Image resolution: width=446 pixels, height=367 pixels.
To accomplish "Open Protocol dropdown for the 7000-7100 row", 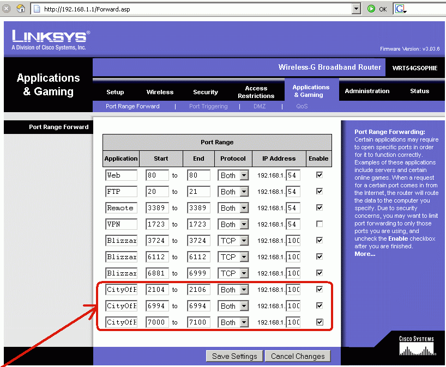I will tap(243, 322).
